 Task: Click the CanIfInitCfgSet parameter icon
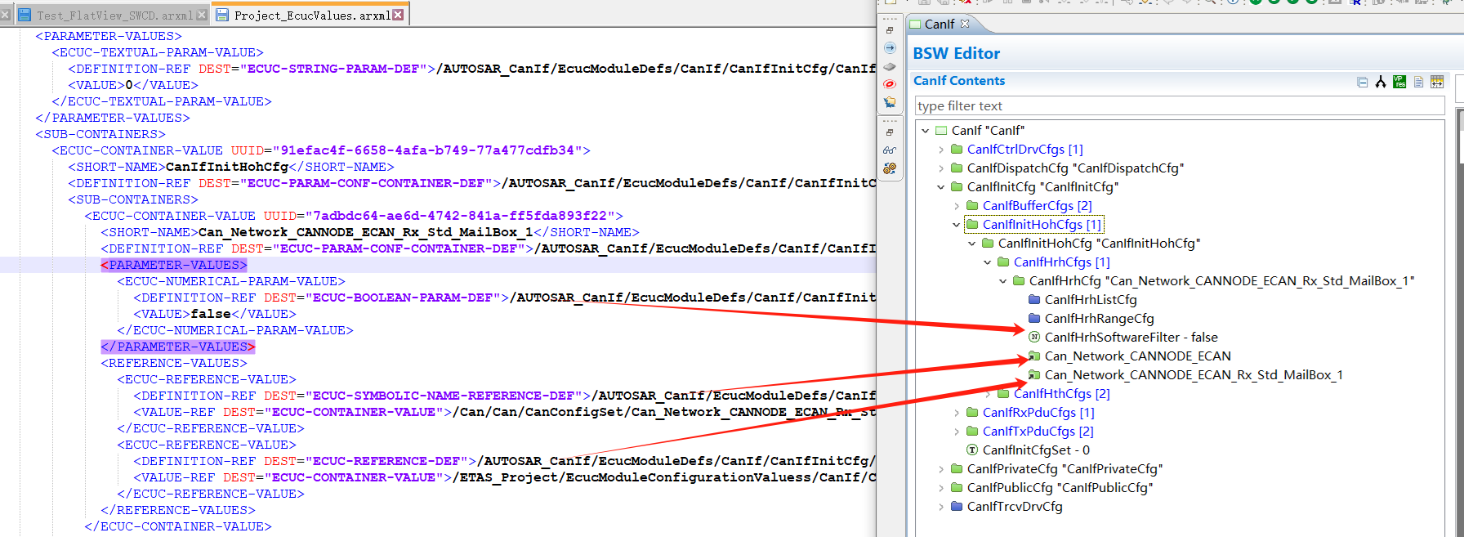[972, 450]
